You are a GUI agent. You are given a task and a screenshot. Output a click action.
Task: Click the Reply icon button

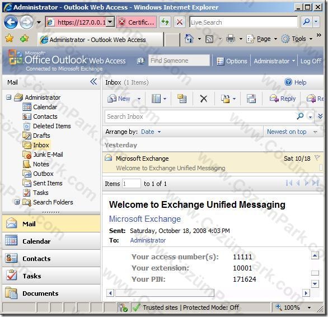(x=283, y=99)
